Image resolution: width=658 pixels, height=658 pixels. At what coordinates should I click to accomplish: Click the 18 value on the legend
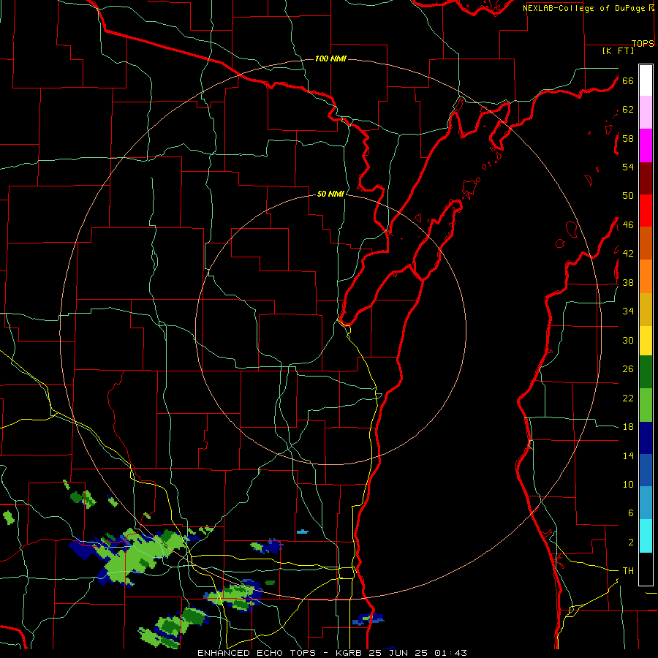[x=628, y=427]
